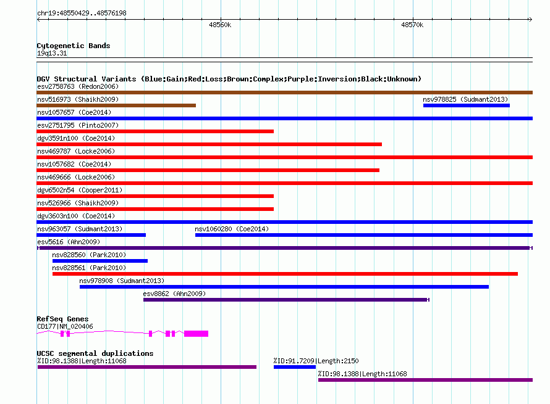Viewport: 550px width, 404px height.
Task: Open the nsv516973 (Shaikh2009) variant label
Action: click(78, 99)
